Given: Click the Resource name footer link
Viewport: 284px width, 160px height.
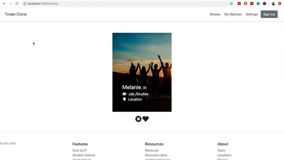Looking at the screenshot, I should tap(156, 155).
